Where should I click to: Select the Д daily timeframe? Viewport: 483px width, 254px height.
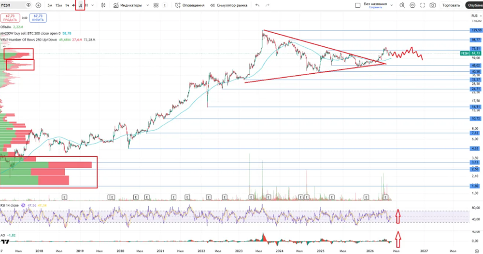coord(80,5)
